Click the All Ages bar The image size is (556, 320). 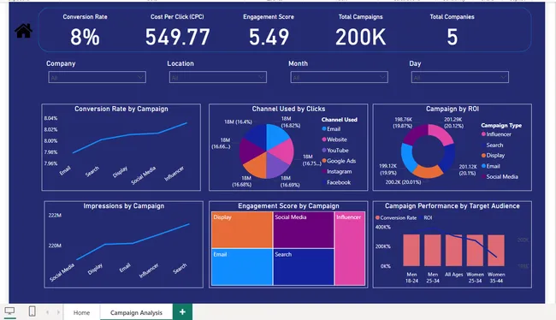454,250
